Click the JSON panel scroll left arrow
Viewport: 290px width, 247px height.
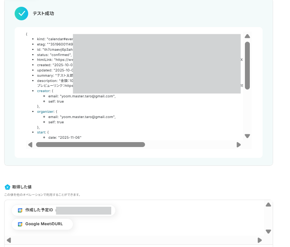pyautogui.click(x=30, y=145)
